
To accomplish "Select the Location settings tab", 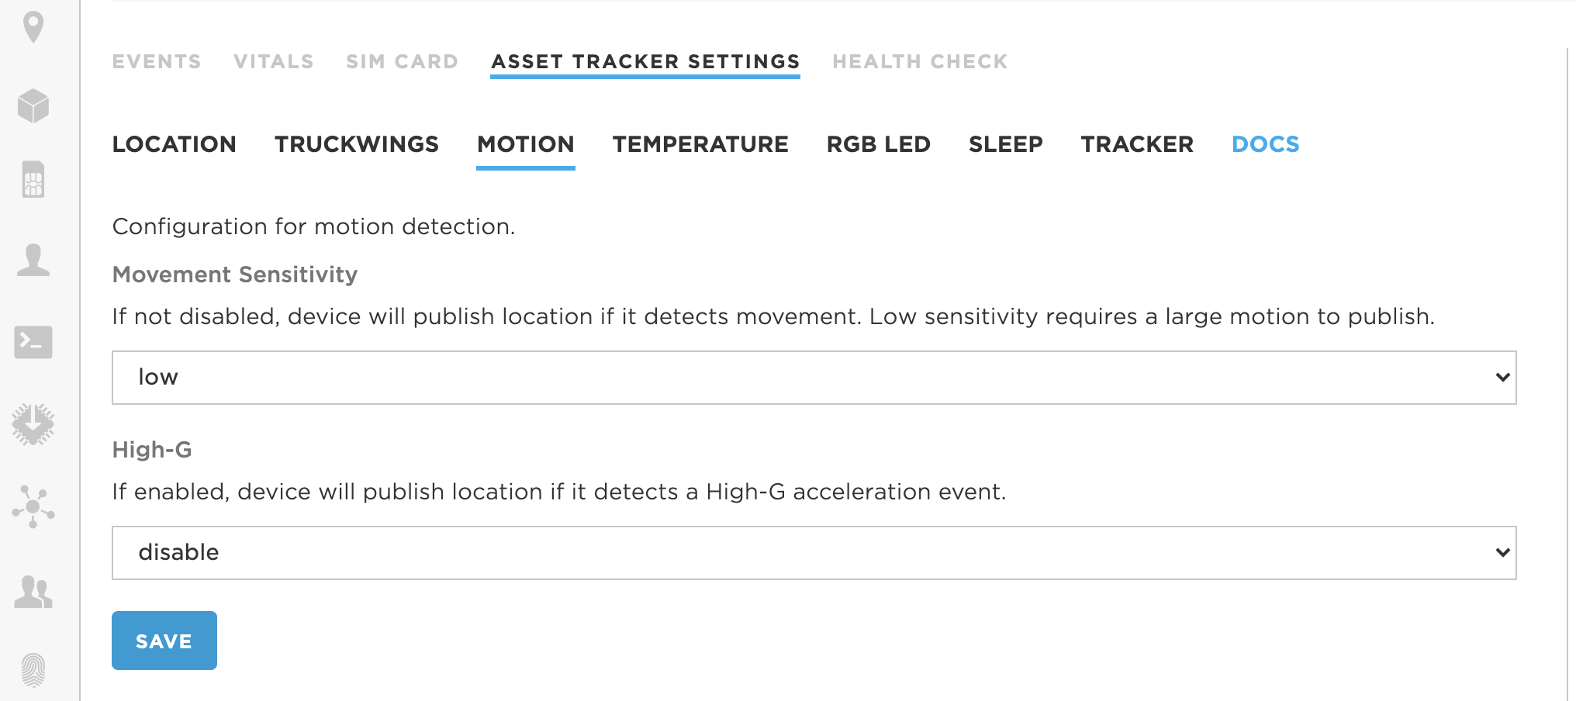I will (x=175, y=144).
